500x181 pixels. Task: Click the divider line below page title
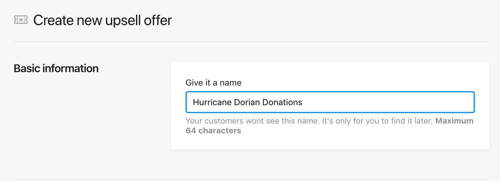(x=251, y=42)
